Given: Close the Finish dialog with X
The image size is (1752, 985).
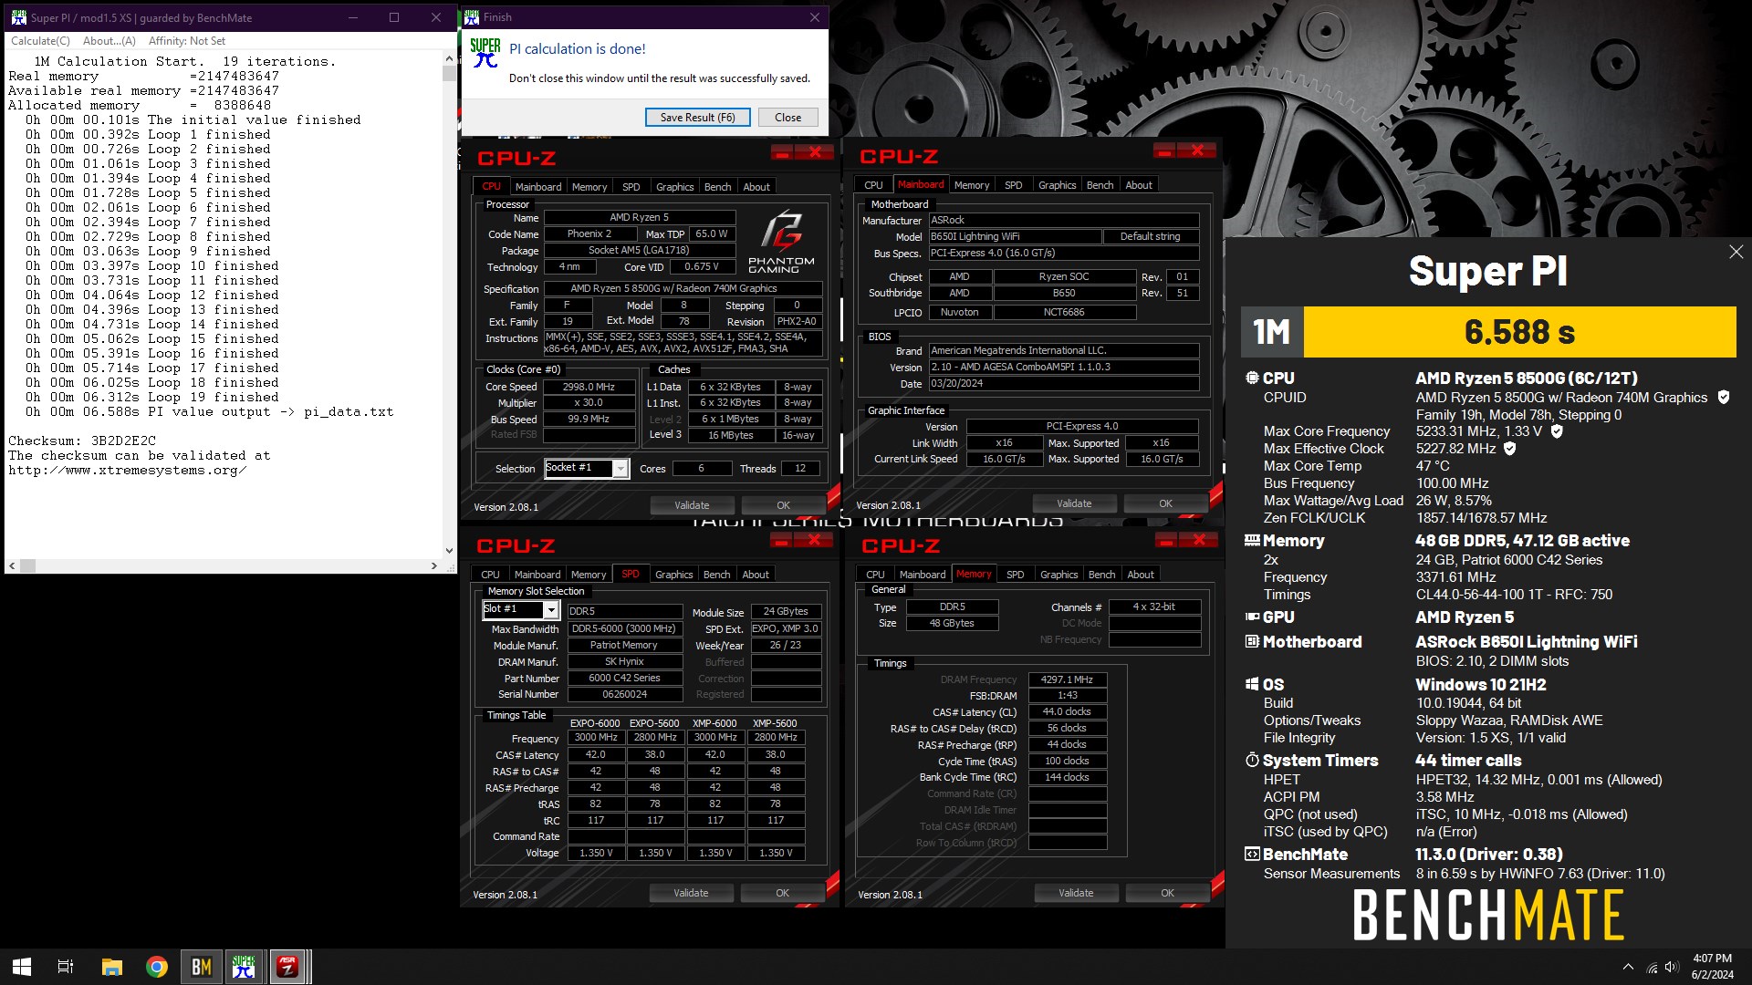Looking at the screenshot, I should click(814, 17).
